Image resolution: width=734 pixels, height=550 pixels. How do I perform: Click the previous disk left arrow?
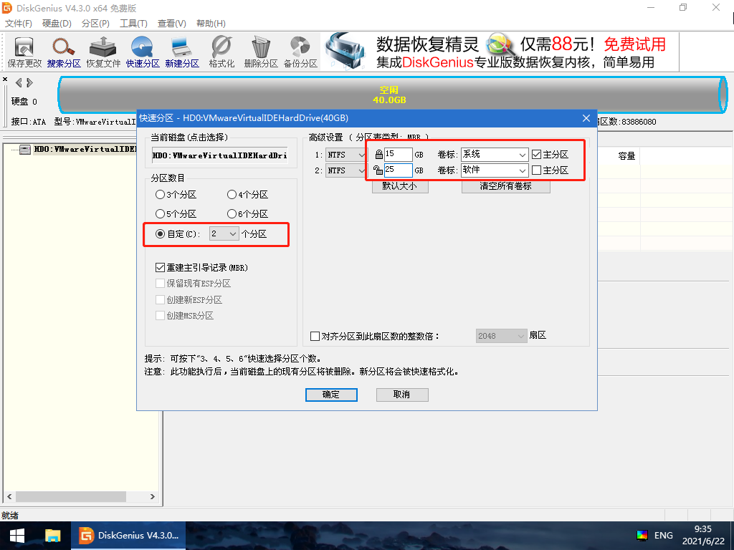click(x=19, y=83)
